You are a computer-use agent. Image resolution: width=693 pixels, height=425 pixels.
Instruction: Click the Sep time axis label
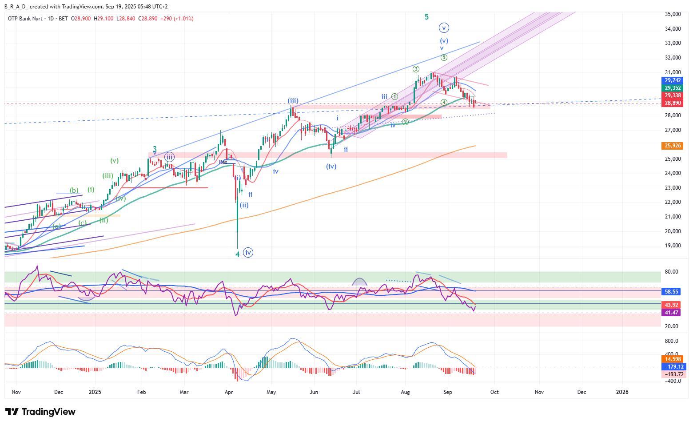click(448, 392)
